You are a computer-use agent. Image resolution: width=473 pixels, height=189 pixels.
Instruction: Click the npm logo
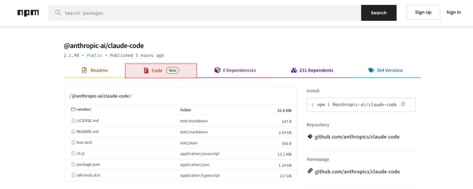(x=28, y=12)
